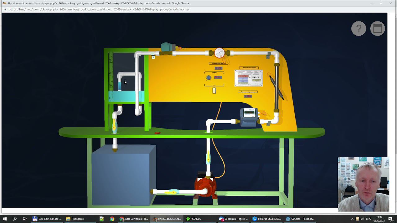Image resolution: width=397 pixels, height=223 pixels.
Task: Change the ENG input language
Action: 368,219
